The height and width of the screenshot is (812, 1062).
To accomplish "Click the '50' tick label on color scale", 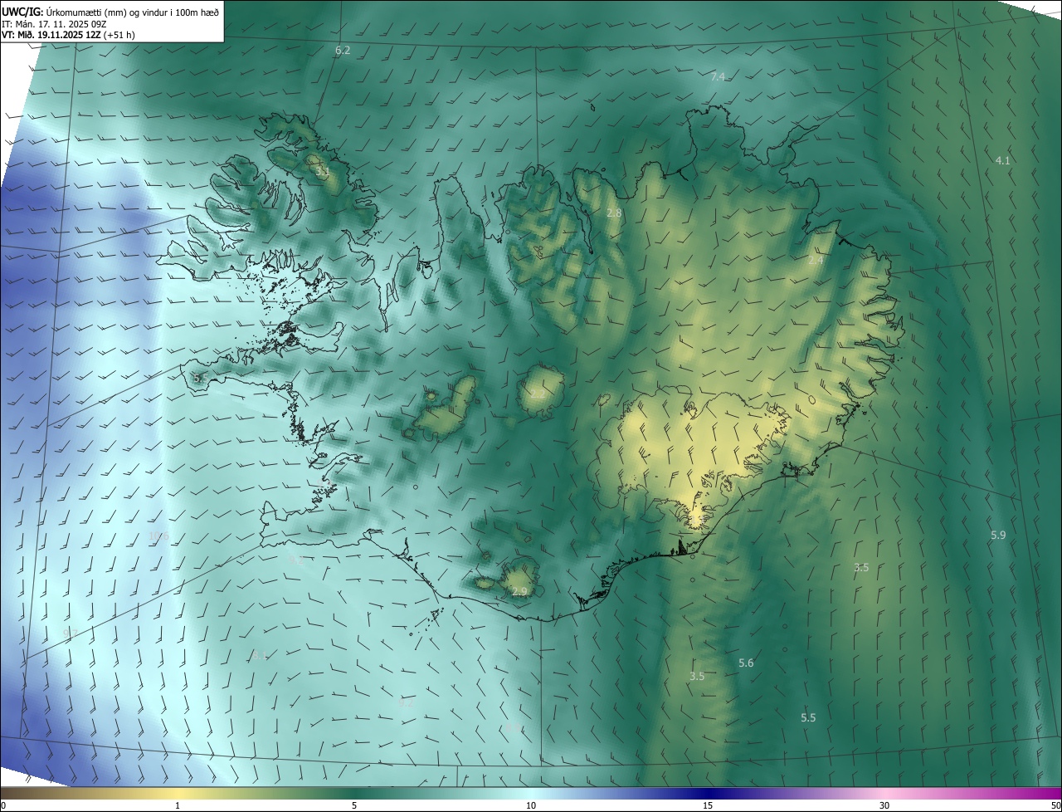I will tap(1055, 806).
